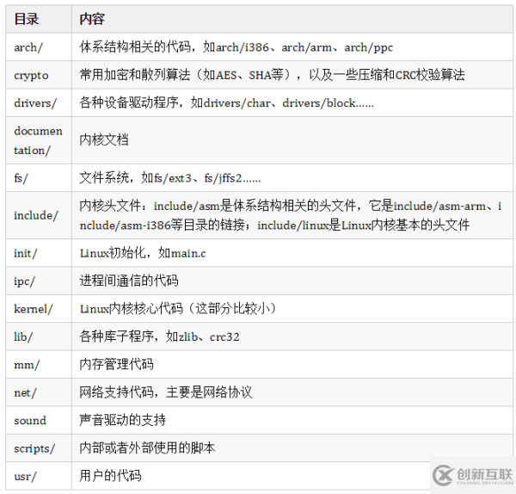Select the crypto directory cell
The width and height of the screenshot is (516, 494).
click(x=39, y=75)
